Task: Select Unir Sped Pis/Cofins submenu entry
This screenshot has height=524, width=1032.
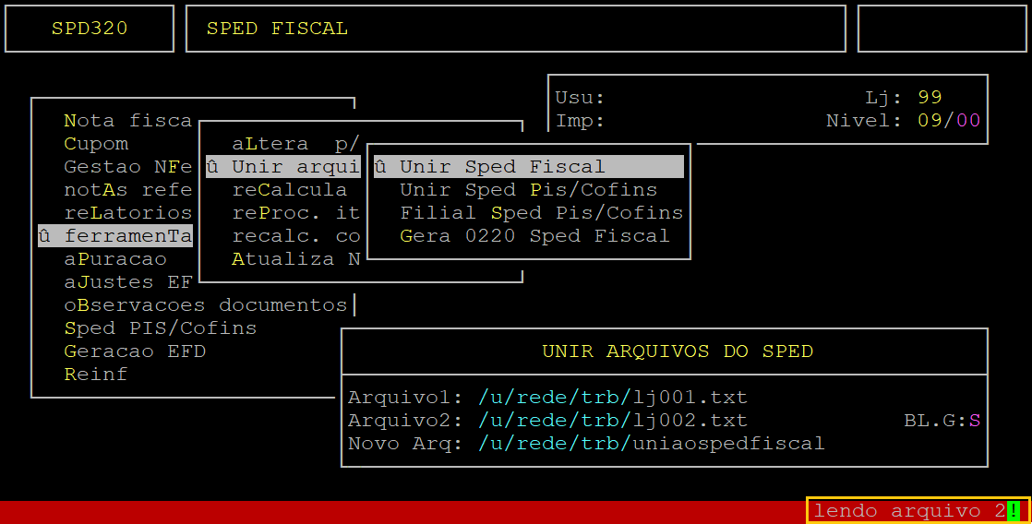Action: click(529, 190)
